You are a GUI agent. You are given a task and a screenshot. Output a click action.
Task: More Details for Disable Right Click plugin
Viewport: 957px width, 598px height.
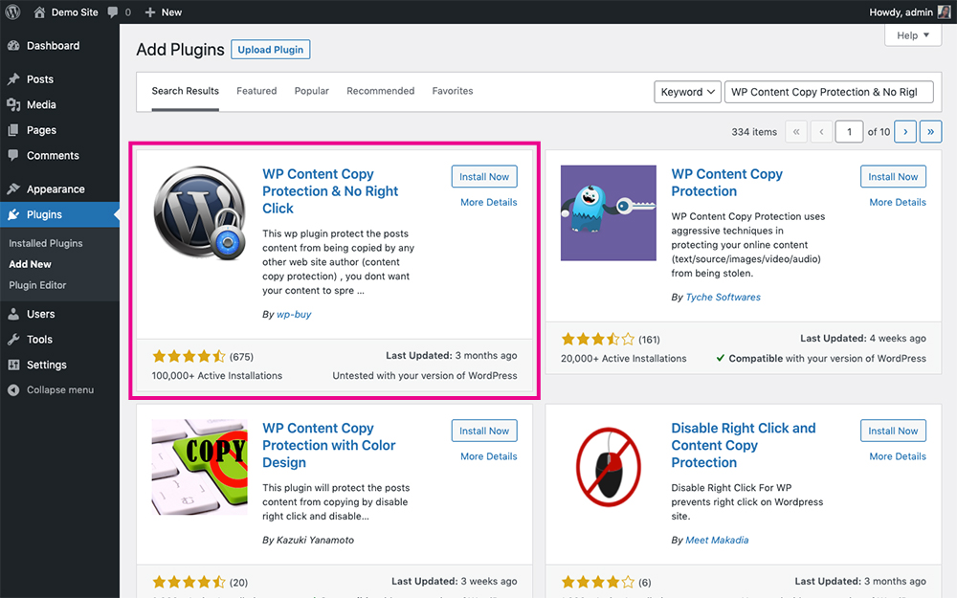[x=898, y=455]
